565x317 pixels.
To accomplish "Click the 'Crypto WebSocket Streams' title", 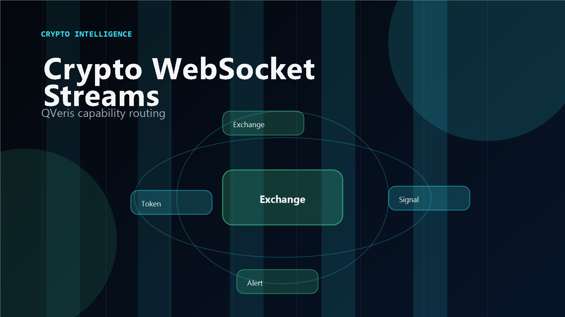I will coord(179,82).
